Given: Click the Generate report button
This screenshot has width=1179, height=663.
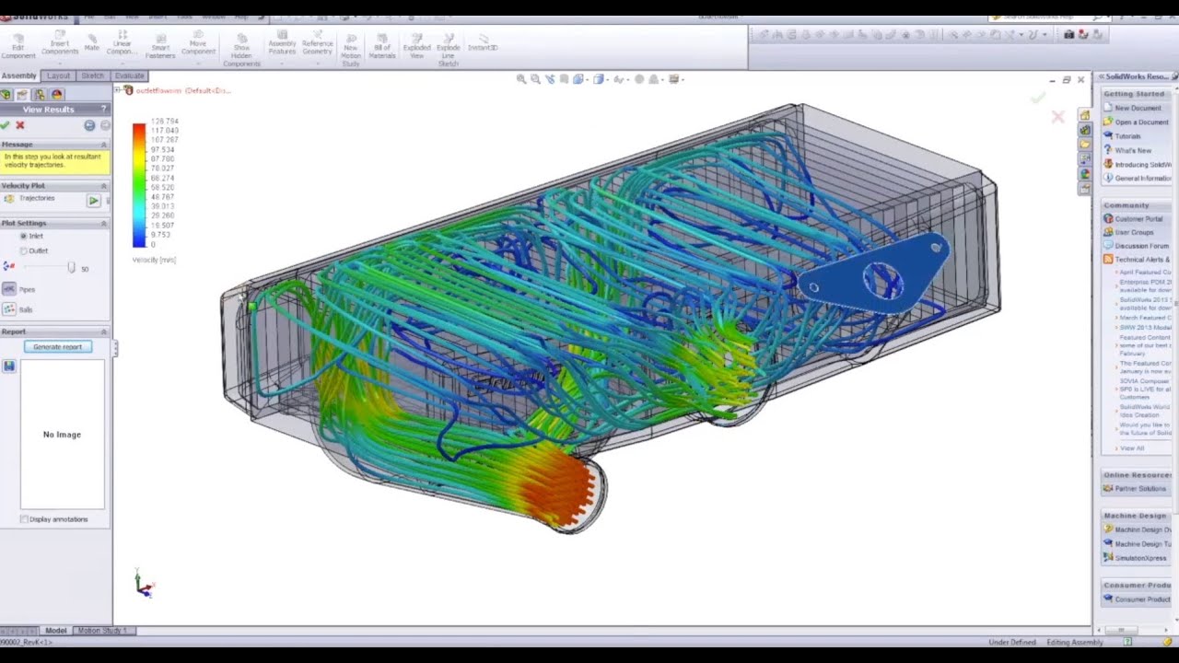Looking at the screenshot, I should click(58, 347).
